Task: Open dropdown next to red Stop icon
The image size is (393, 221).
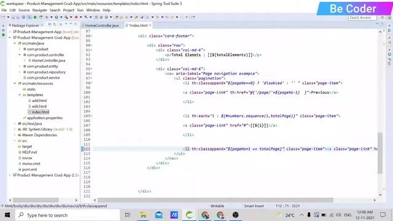Action: coord(80,17)
